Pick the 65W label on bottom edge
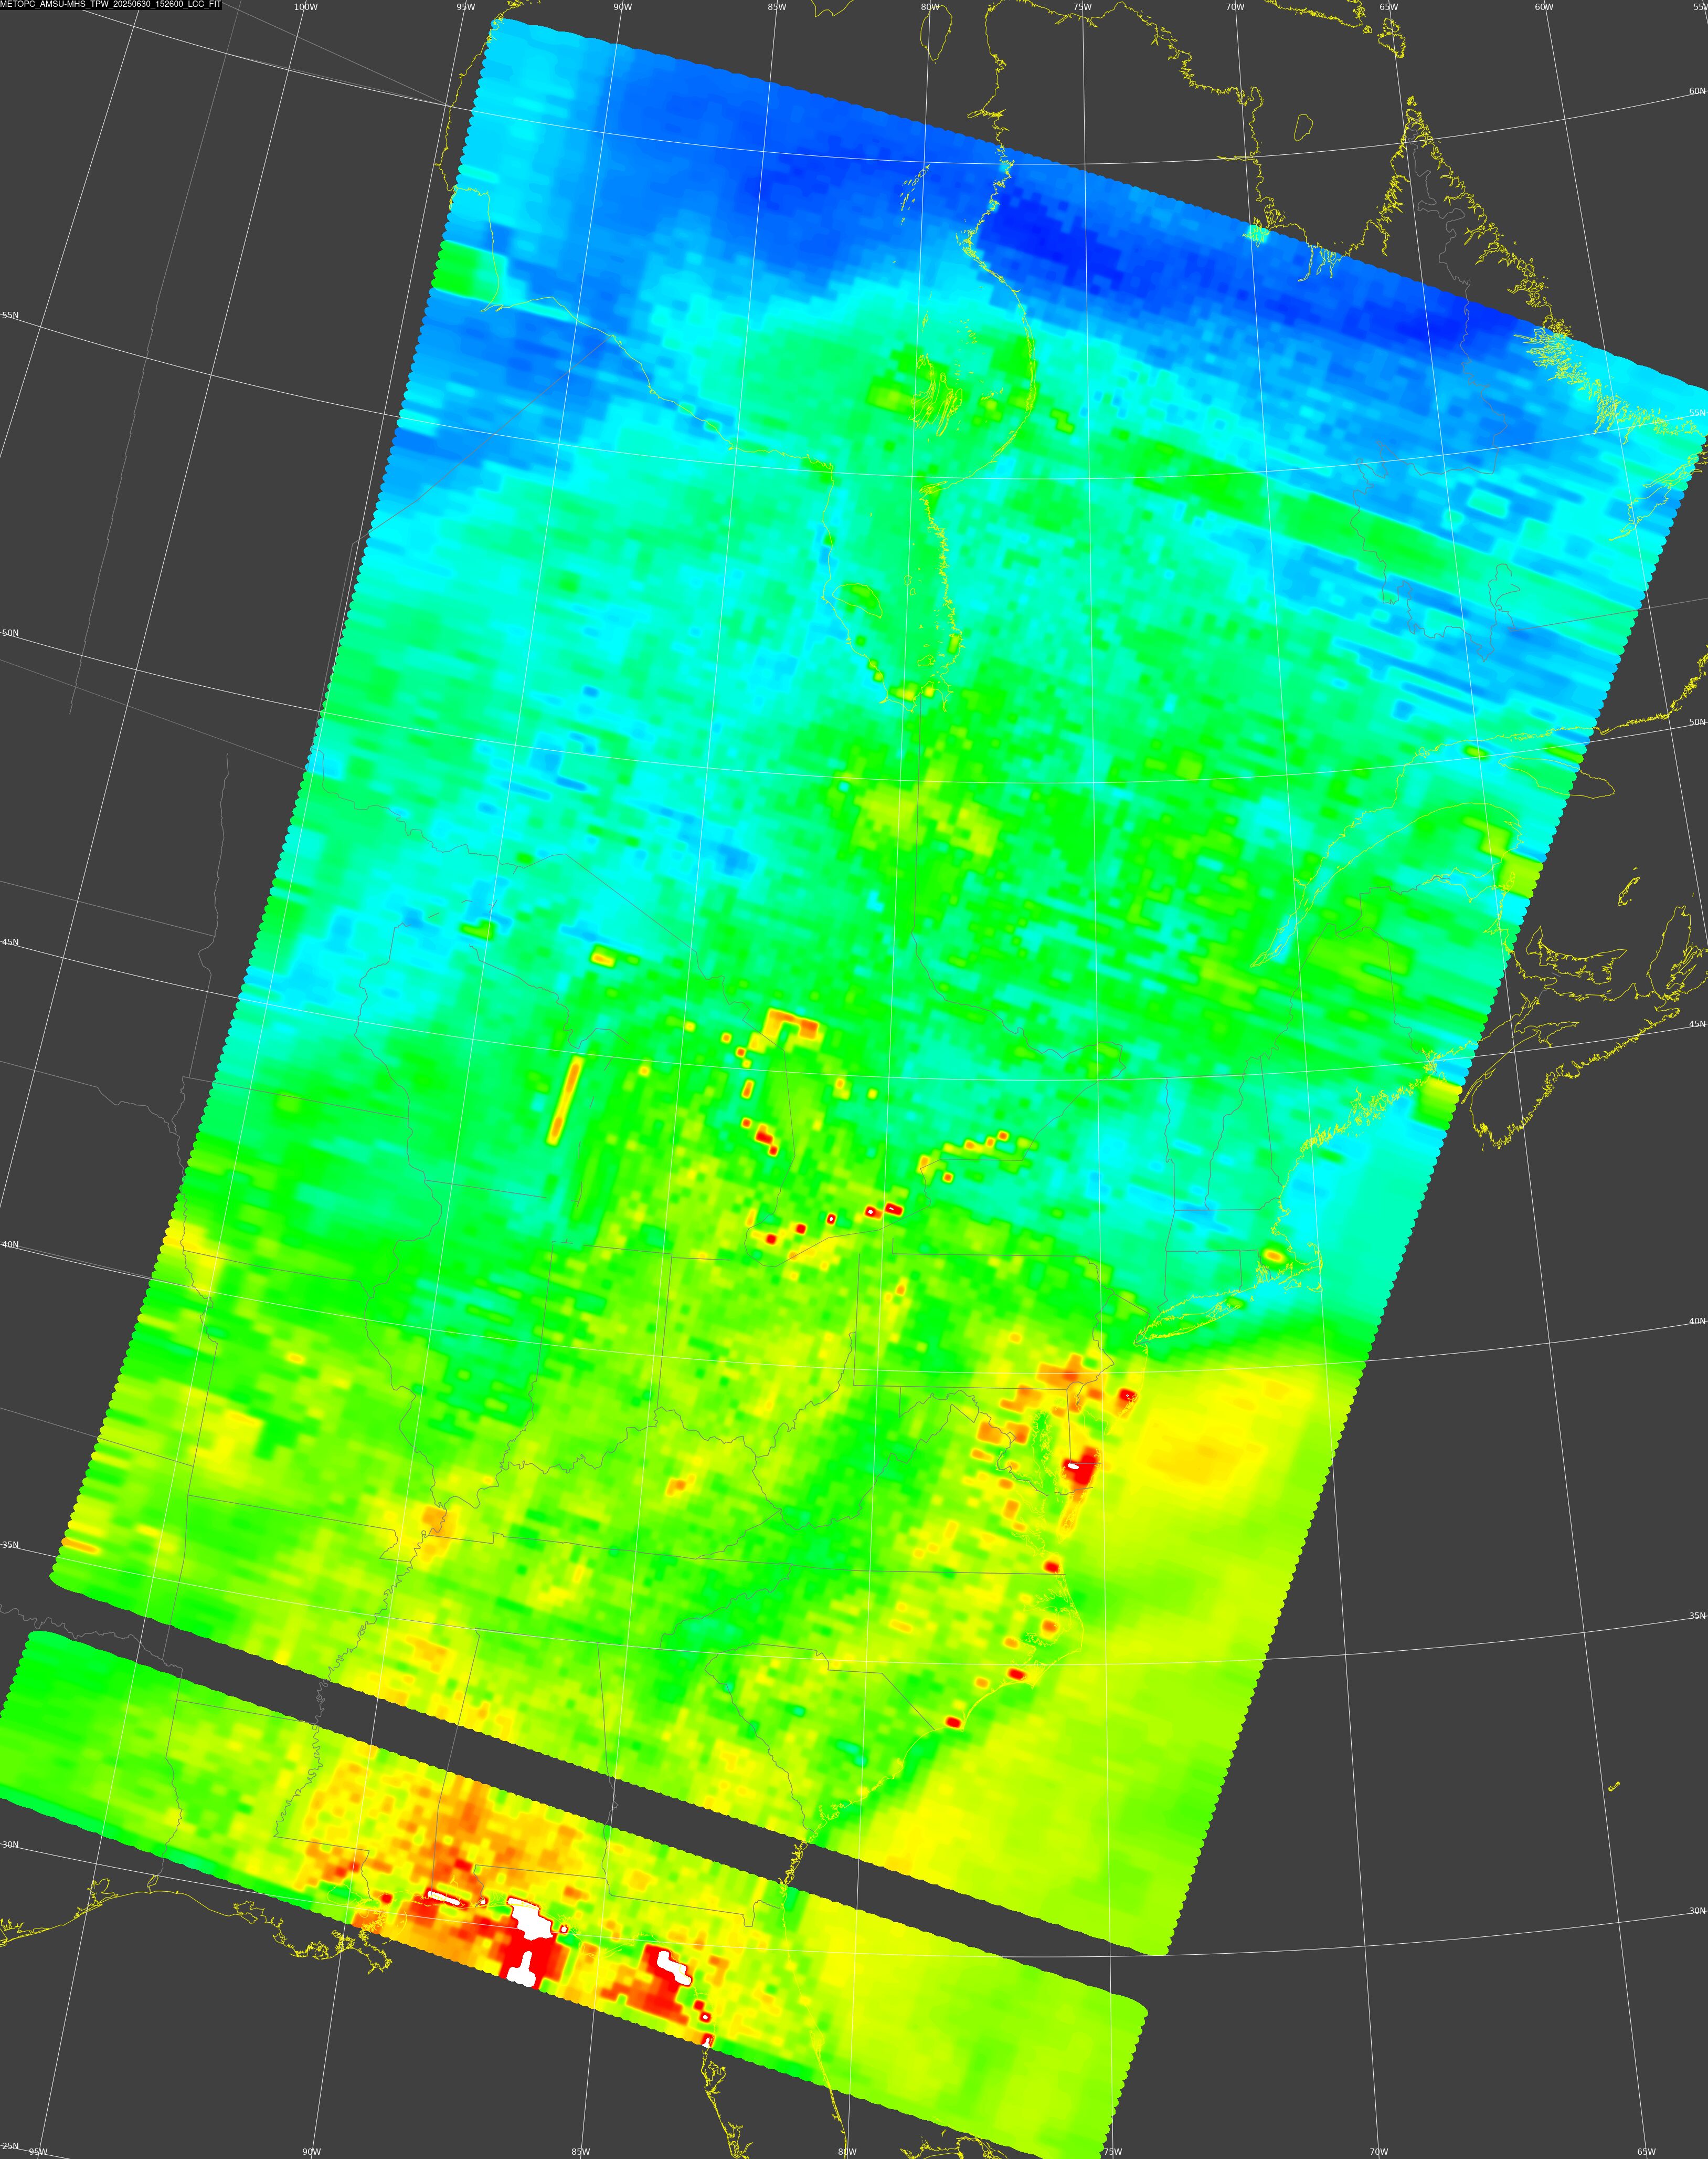The width and height of the screenshot is (1708, 2159). pyautogui.click(x=1646, y=2152)
